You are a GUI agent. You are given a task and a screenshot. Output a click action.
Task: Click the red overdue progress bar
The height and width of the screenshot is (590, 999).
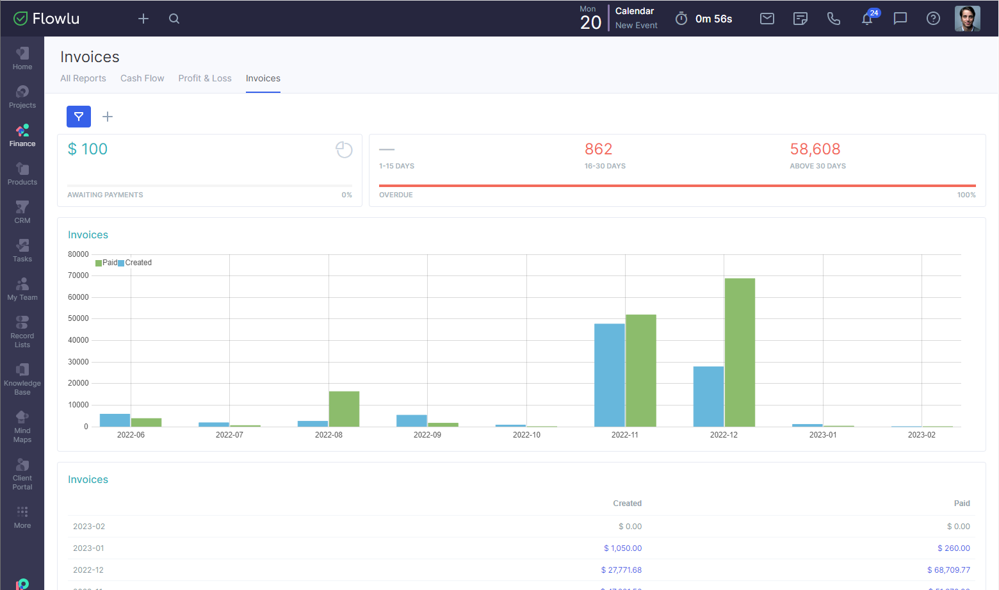click(678, 186)
